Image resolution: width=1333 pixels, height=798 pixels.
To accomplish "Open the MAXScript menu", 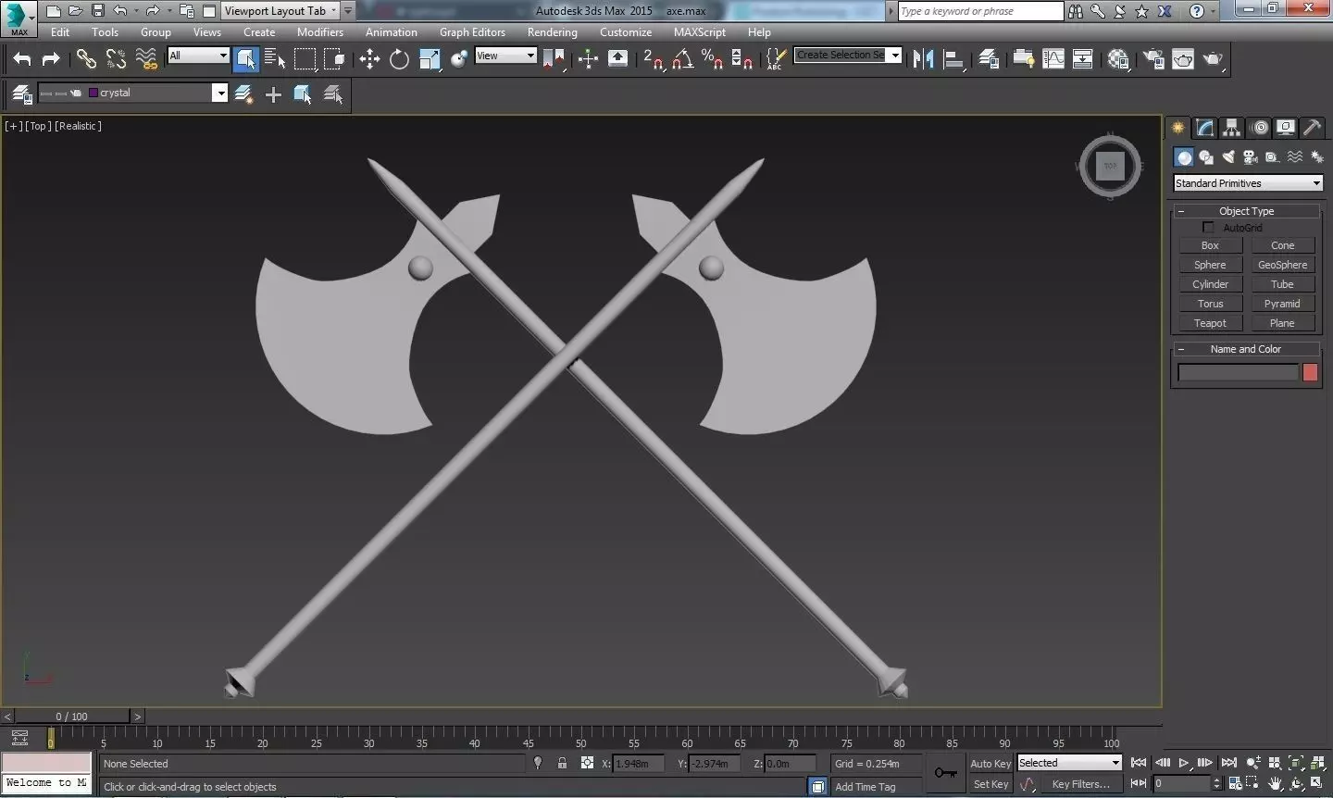I will [700, 31].
